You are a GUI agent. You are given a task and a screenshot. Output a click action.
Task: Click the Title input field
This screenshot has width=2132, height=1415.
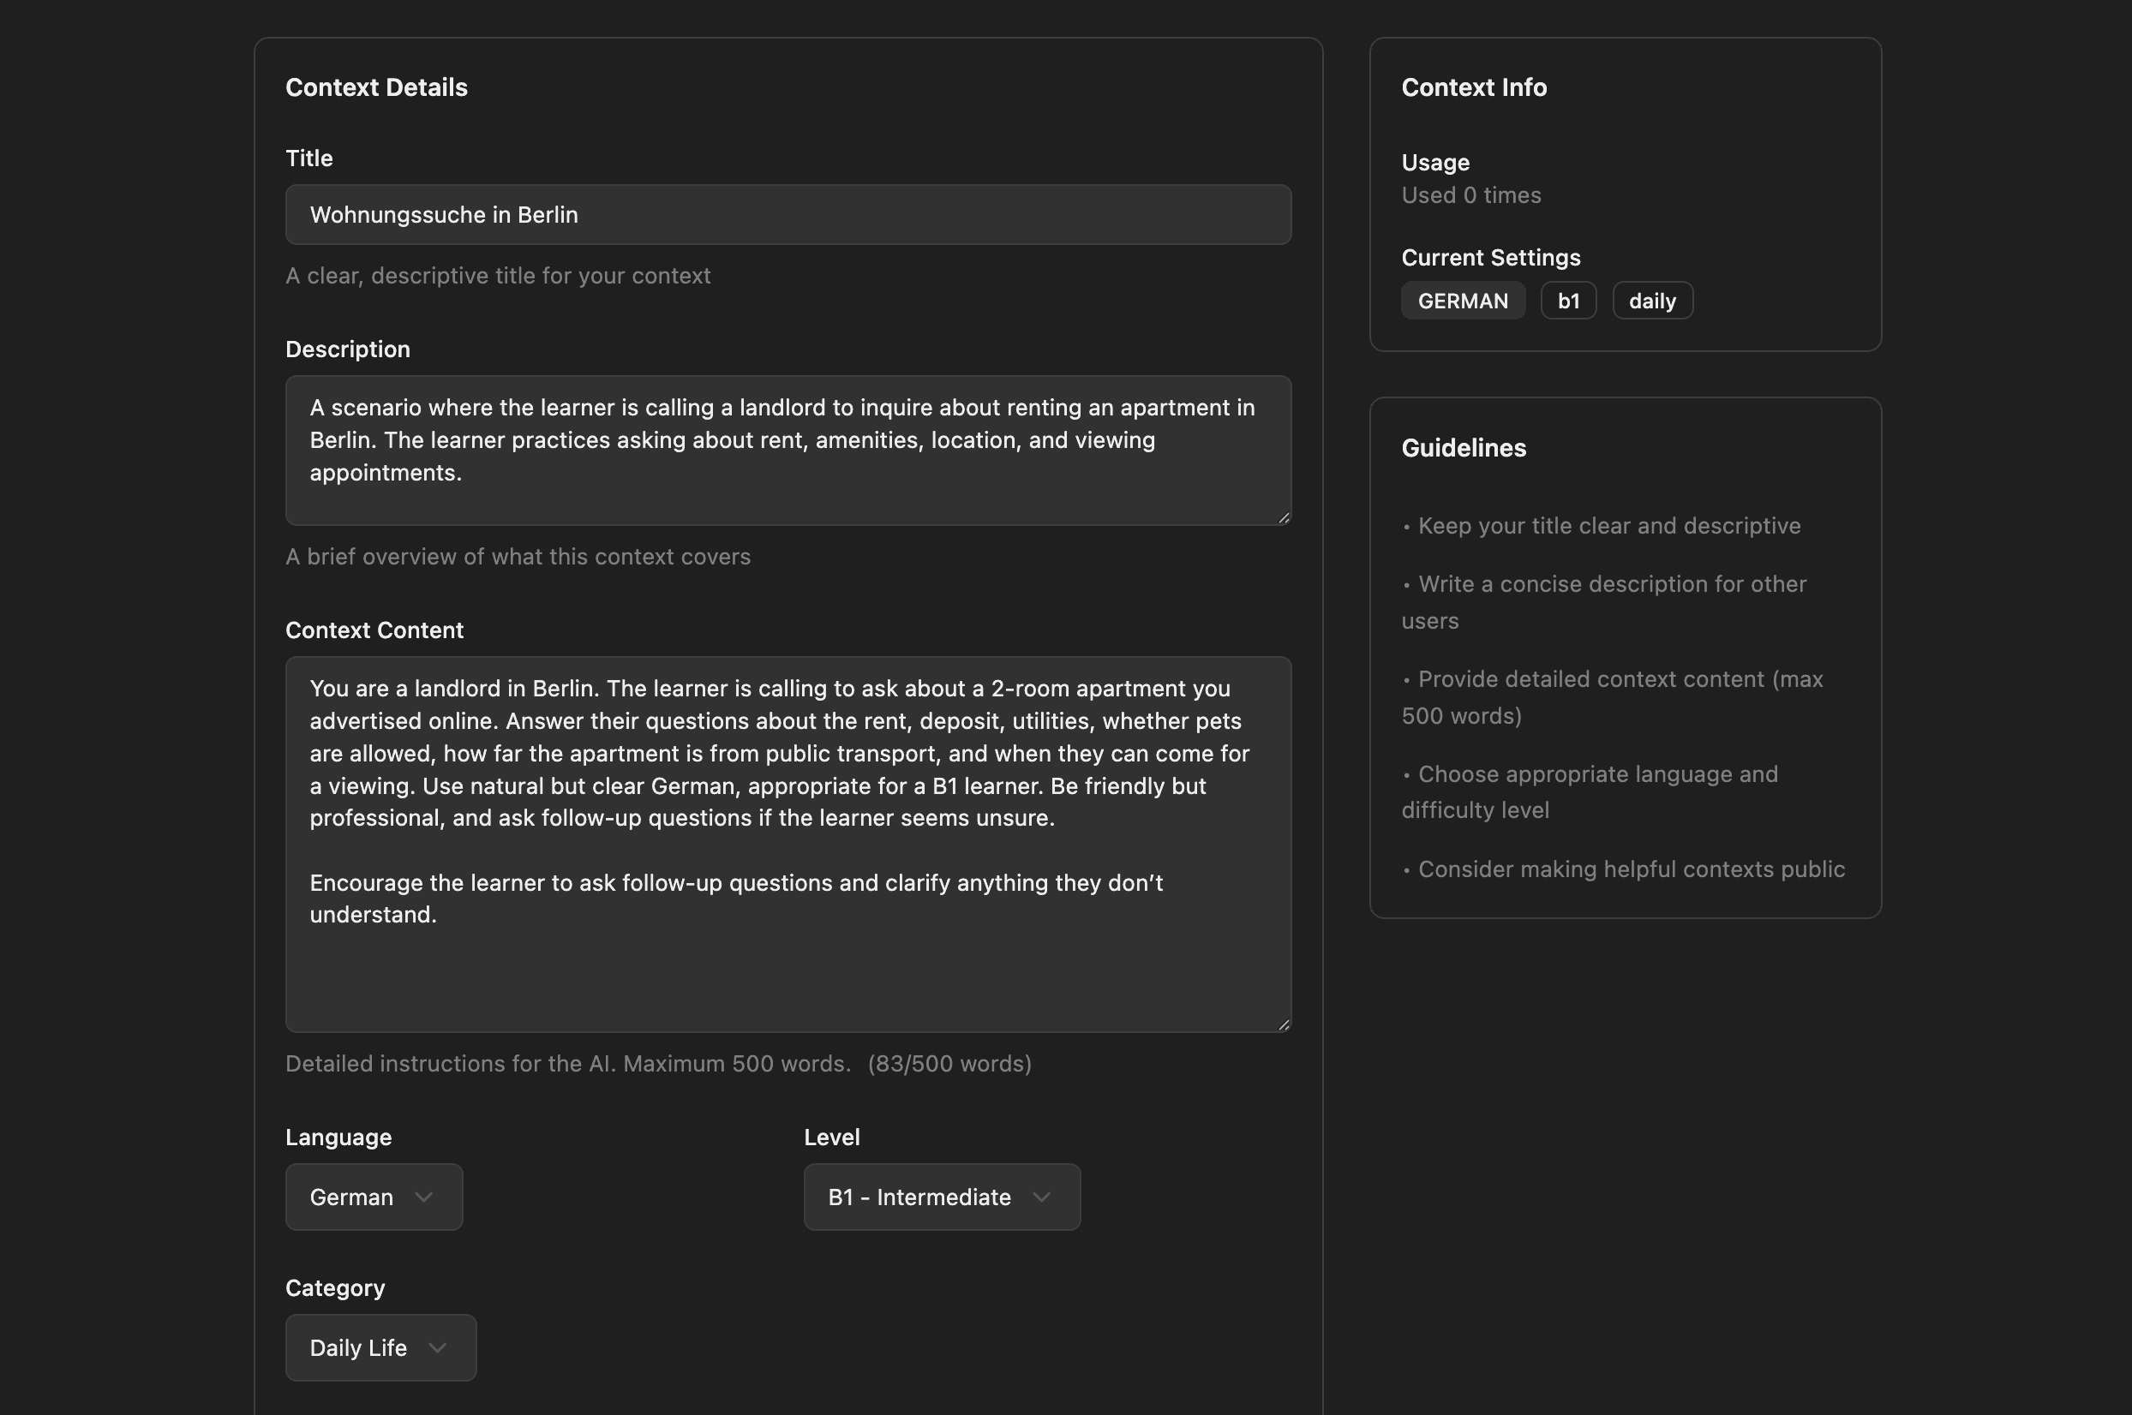(x=788, y=215)
